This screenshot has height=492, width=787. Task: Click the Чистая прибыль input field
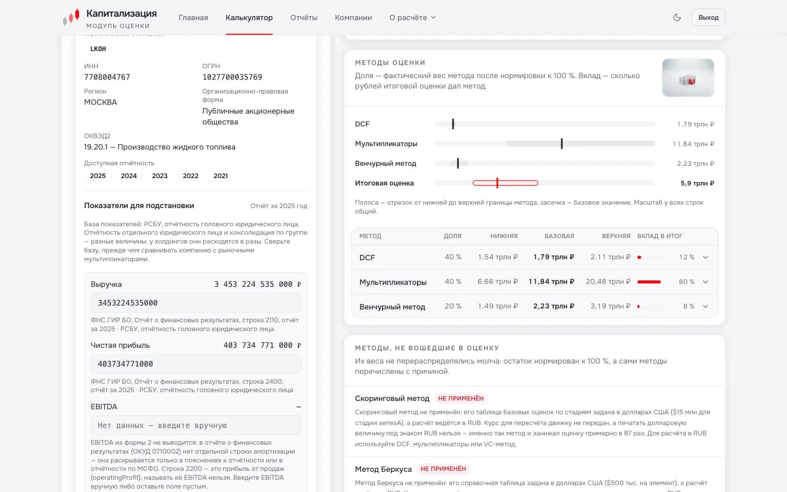click(x=196, y=364)
